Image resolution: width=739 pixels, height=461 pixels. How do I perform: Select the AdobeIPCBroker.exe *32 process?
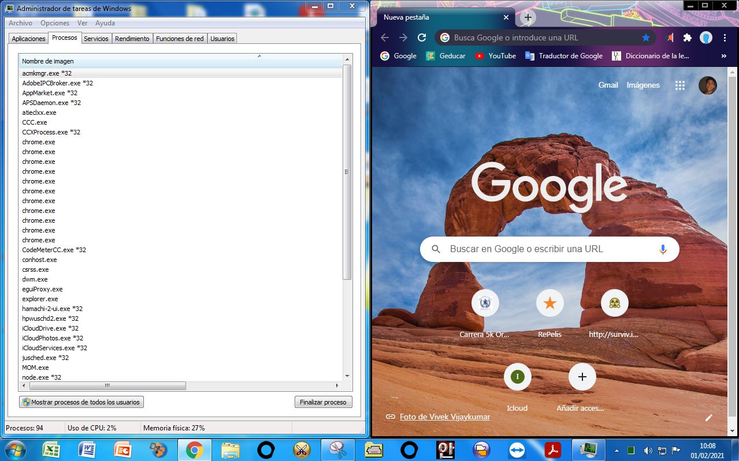181,83
